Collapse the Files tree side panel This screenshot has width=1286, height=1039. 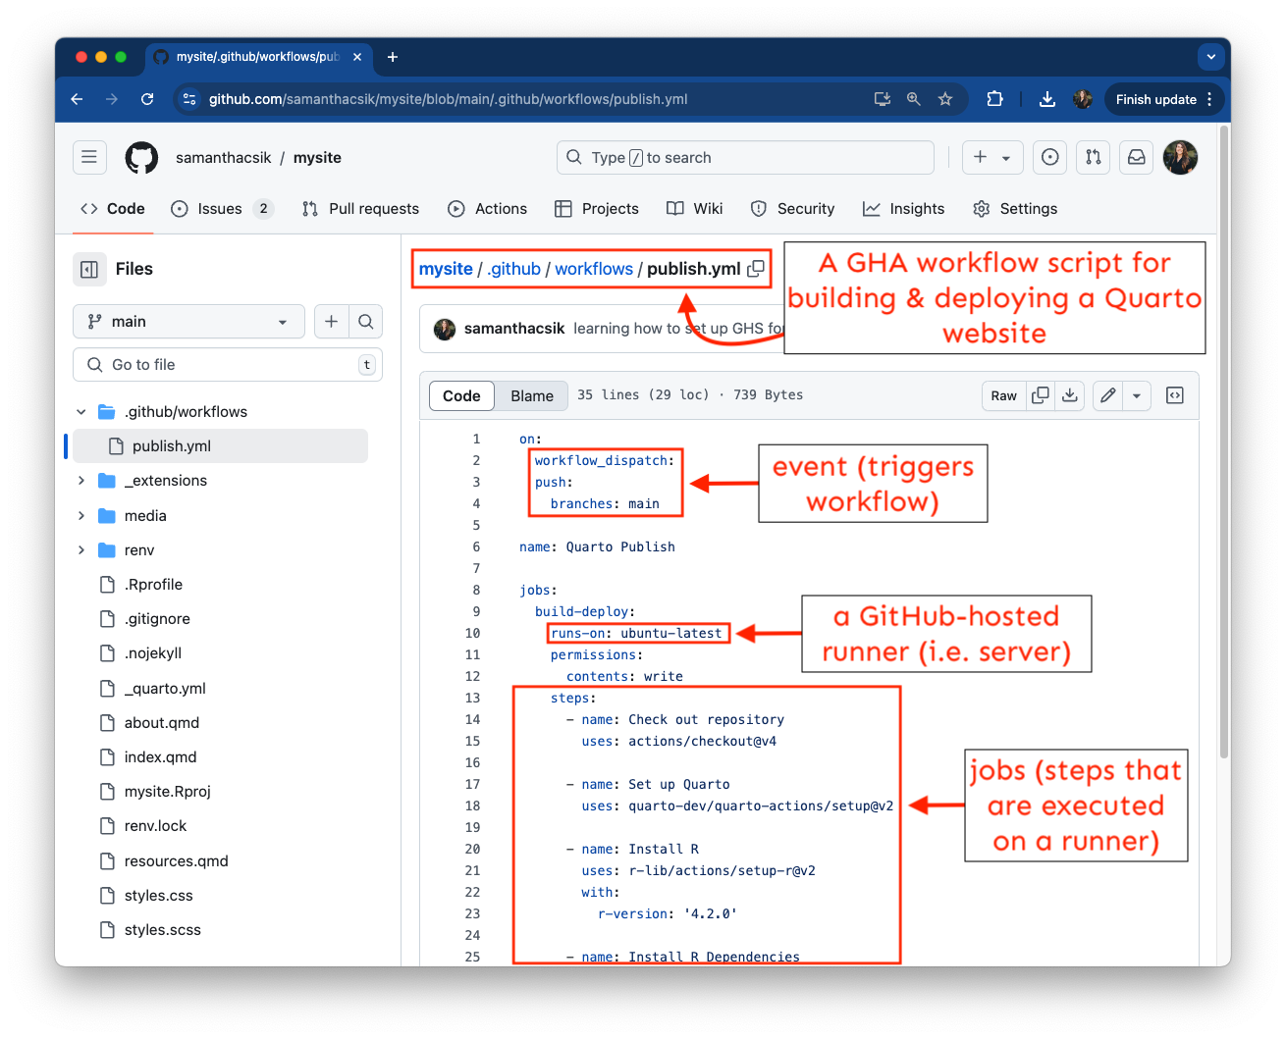coord(89,269)
